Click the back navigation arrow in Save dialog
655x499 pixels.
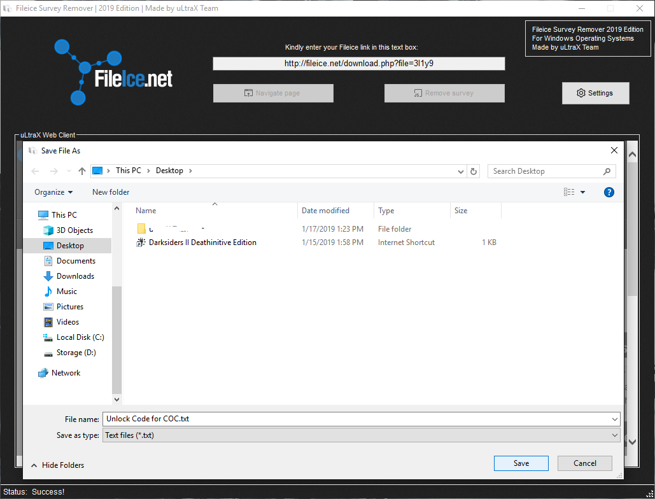pyautogui.click(x=35, y=171)
